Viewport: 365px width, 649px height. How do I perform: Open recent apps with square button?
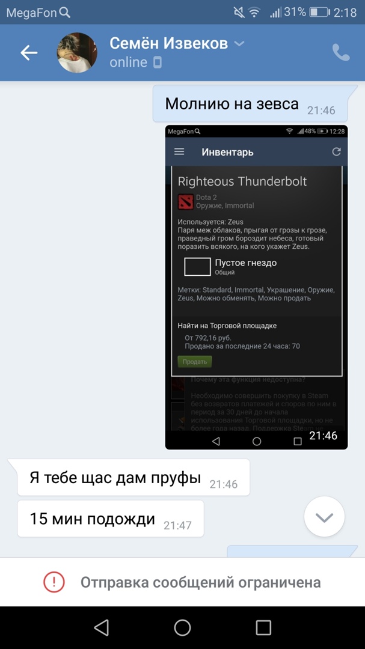pos(263,627)
